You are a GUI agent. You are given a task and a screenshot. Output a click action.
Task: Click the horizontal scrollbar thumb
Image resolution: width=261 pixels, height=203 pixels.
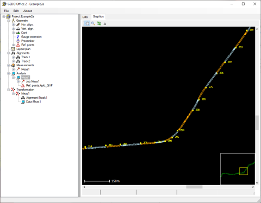point(194,187)
